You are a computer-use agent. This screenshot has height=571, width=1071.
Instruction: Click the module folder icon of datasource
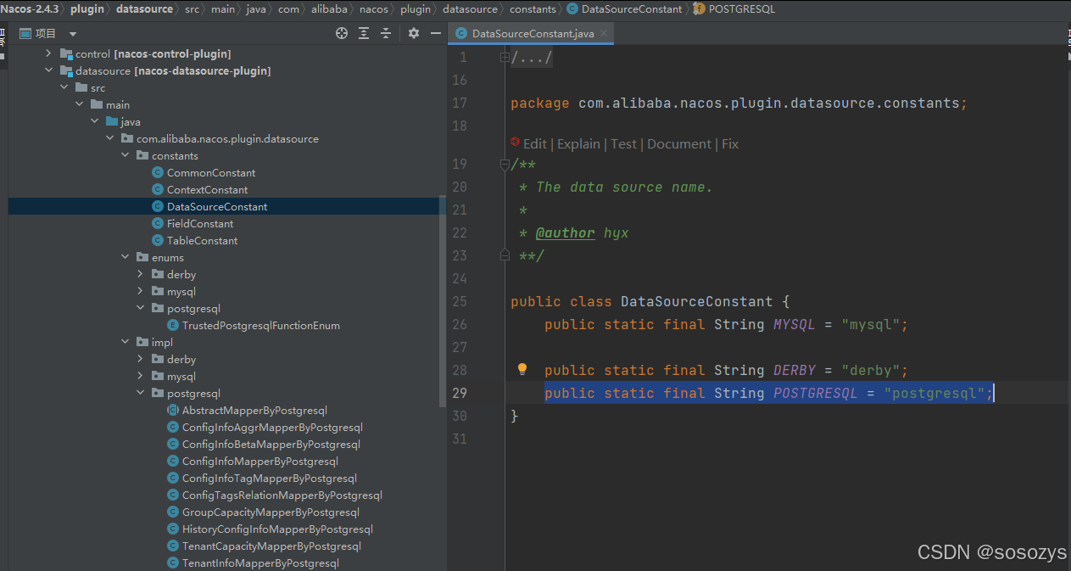pyautogui.click(x=66, y=70)
